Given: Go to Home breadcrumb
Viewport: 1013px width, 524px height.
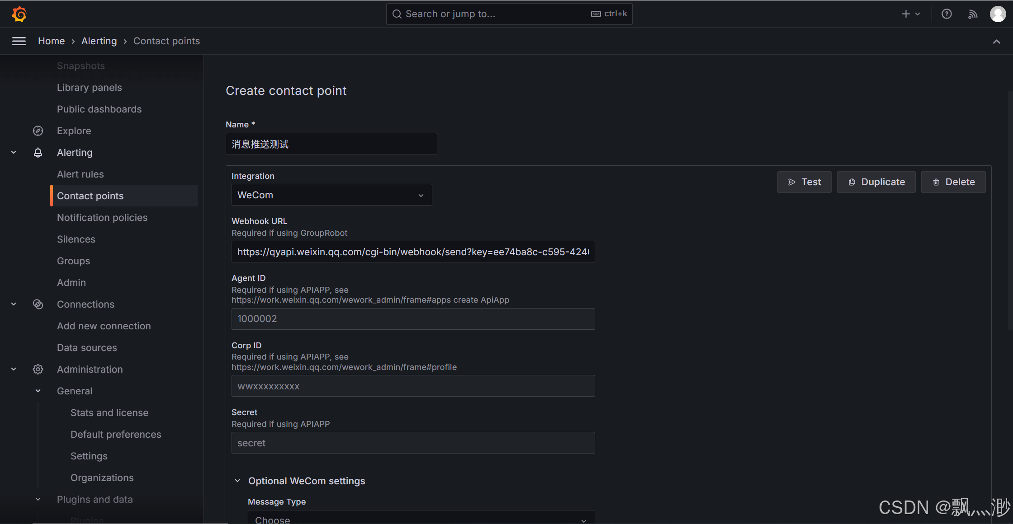Looking at the screenshot, I should pyautogui.click(x=52, y=41).
